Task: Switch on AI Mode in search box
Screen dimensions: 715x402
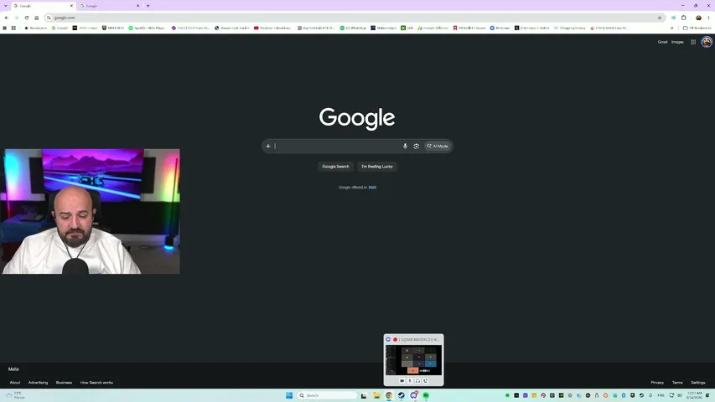Action: [x=438, y=147]
